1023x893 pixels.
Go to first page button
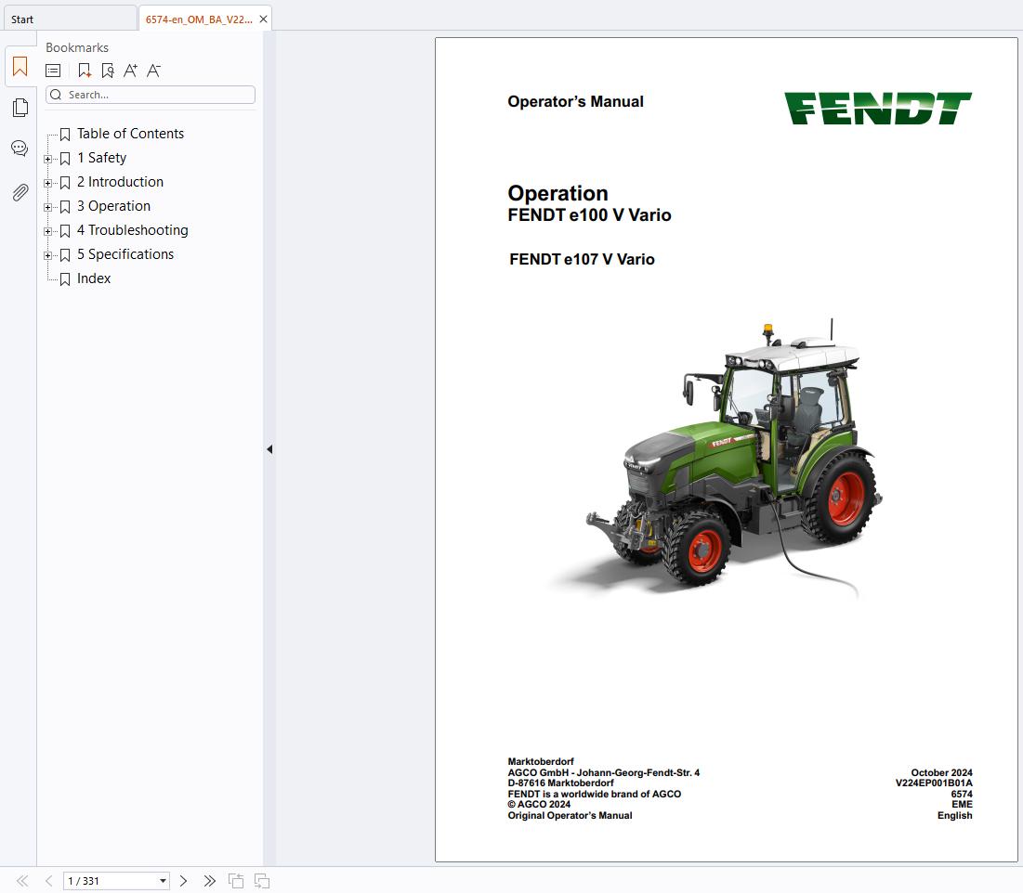pyautogui.click(x=22, y=881)
